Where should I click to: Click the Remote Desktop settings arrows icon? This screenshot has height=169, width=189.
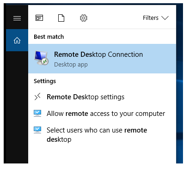(x=37, y=97)
